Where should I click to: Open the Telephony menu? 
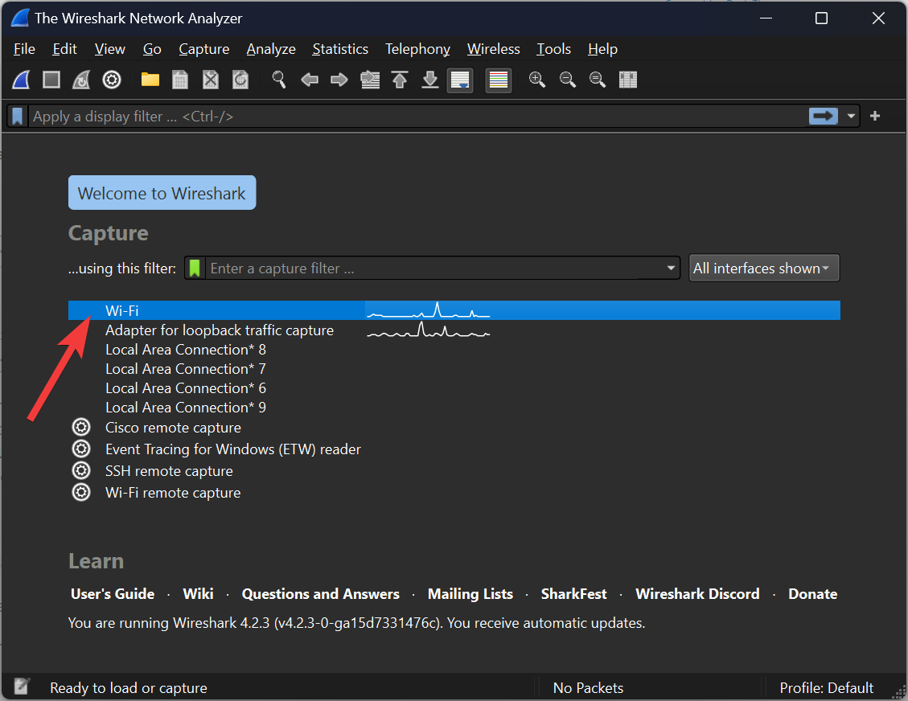pos(417,49)
